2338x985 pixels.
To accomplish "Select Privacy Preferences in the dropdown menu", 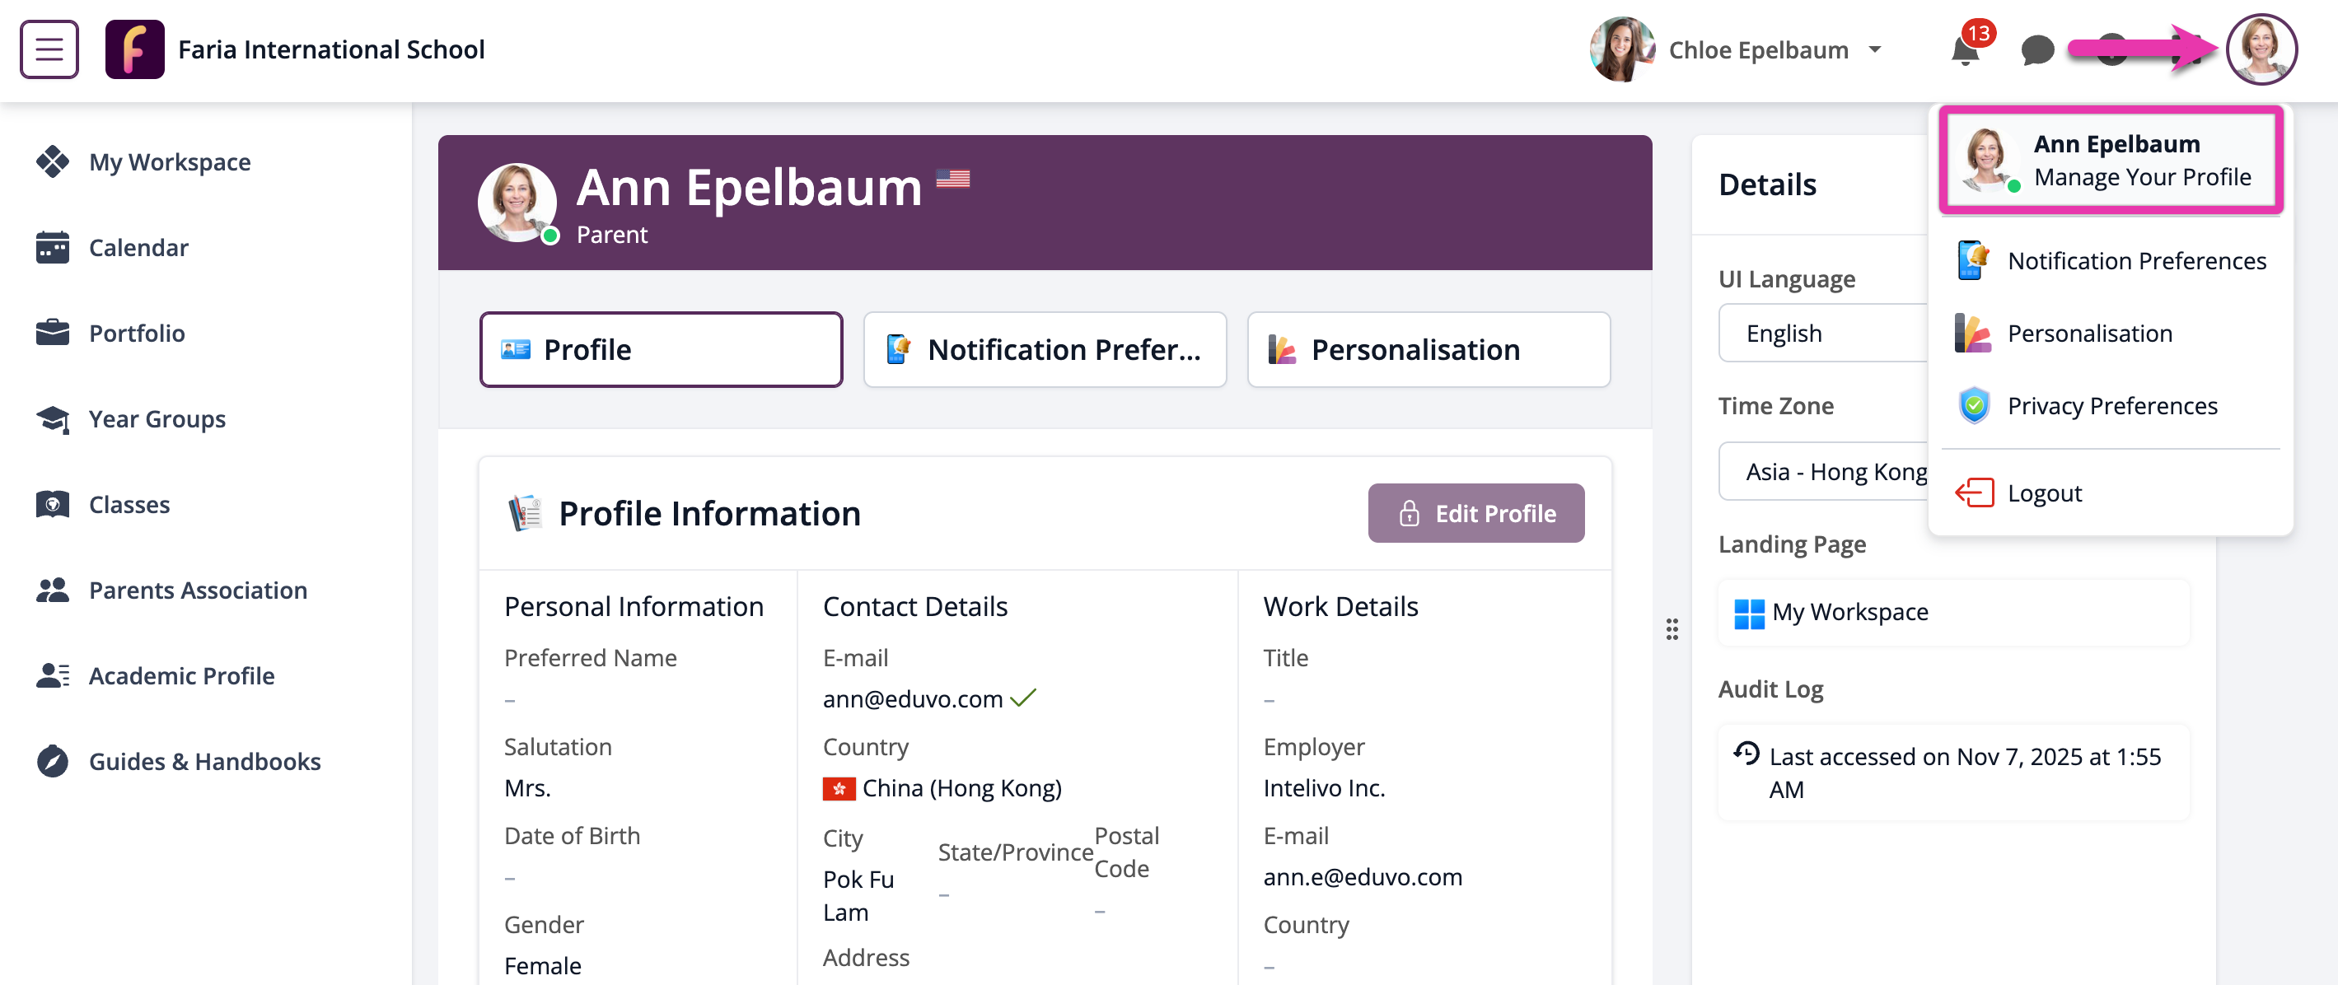I will [x=2112, y=405].
